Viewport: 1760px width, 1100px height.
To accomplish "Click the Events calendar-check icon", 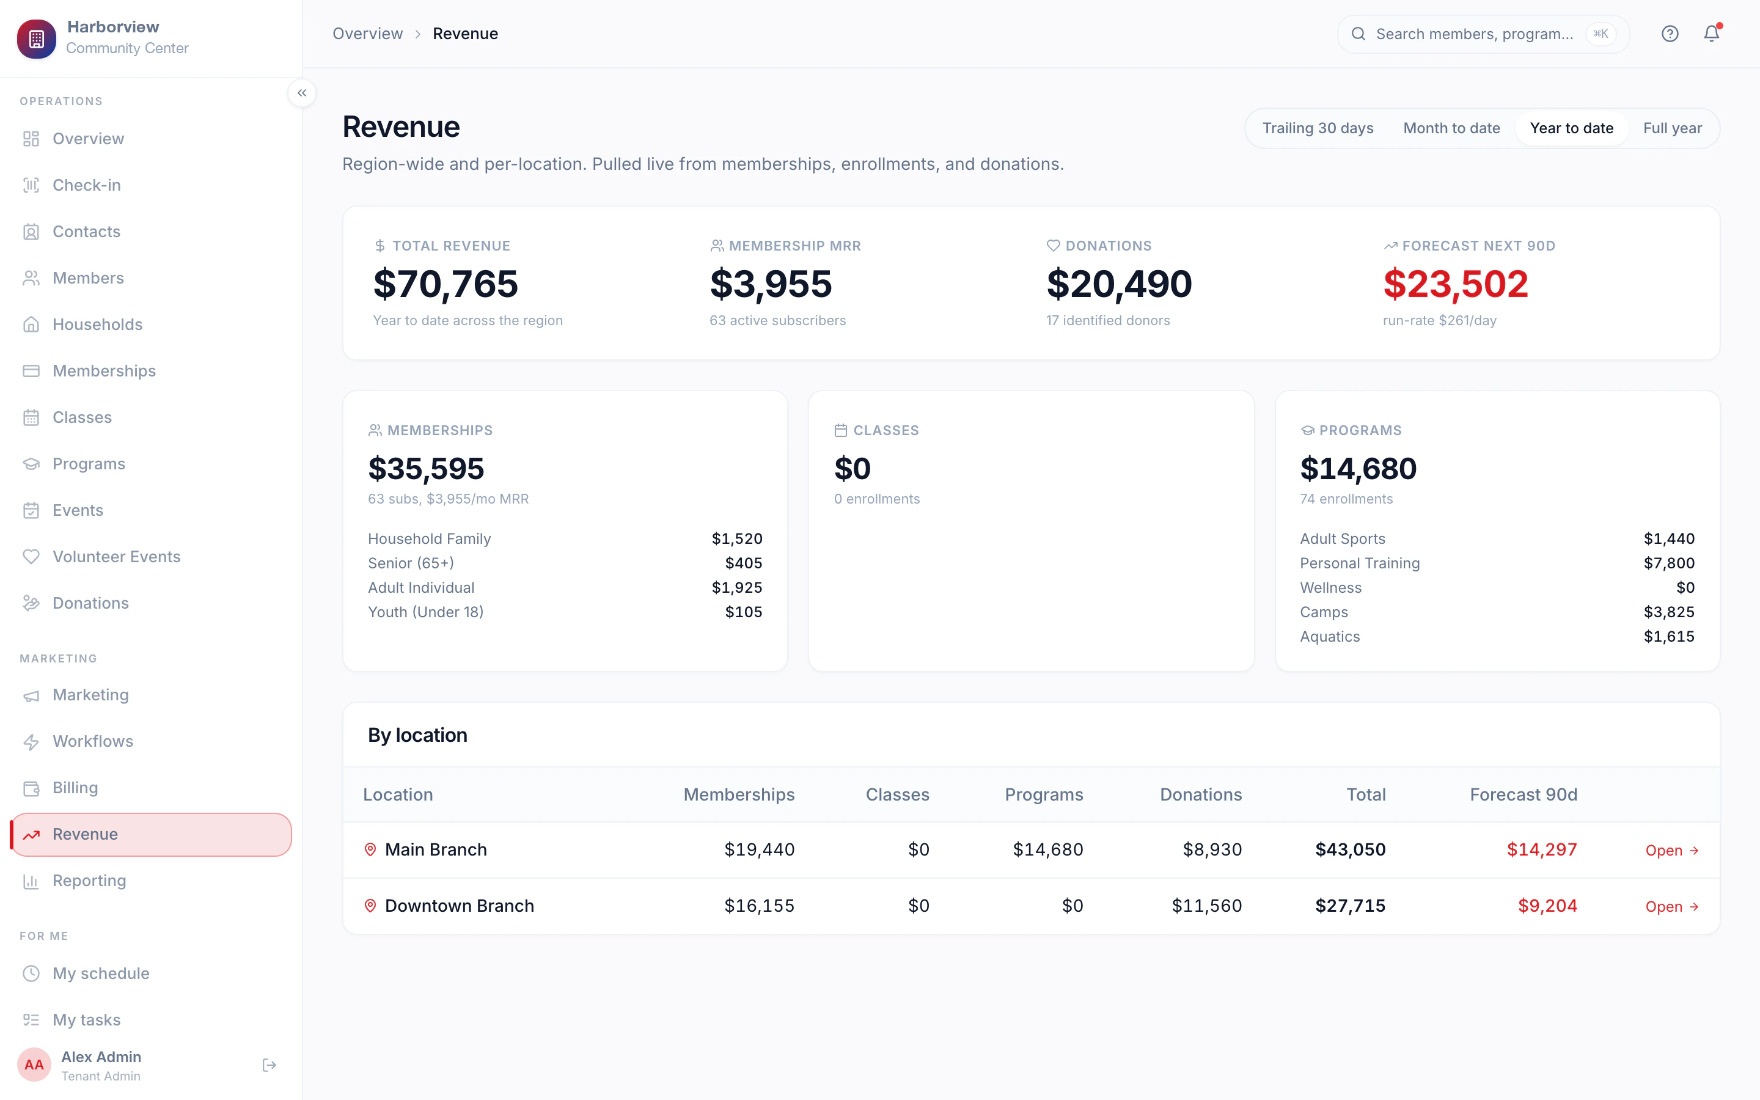I will coord(31,511).
